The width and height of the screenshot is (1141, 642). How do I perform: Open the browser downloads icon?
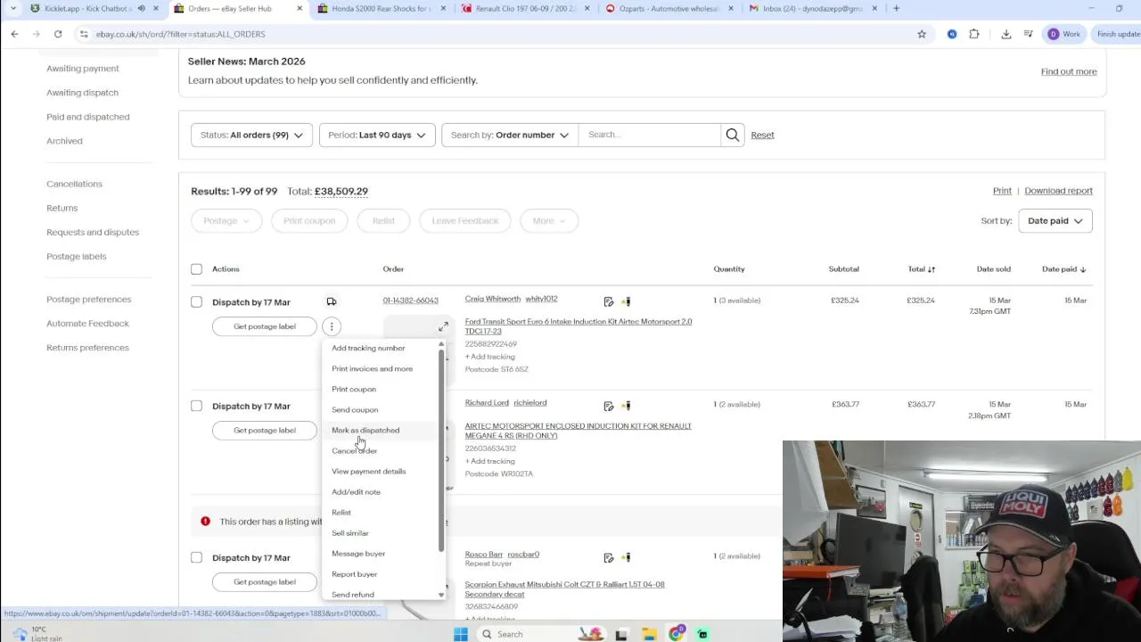1006,34
